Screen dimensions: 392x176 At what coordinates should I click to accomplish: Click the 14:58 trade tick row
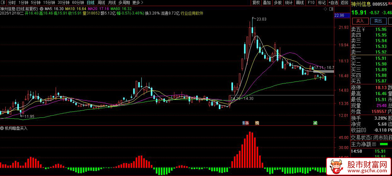(x=371, y=151)
